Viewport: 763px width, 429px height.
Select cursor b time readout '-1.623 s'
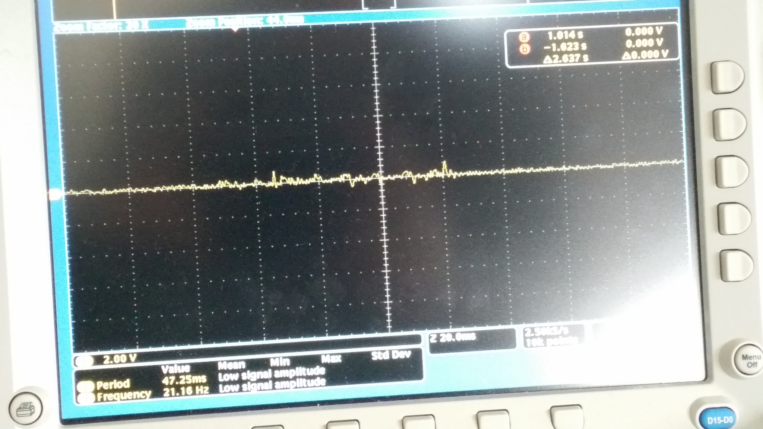[x=565, y=47]
